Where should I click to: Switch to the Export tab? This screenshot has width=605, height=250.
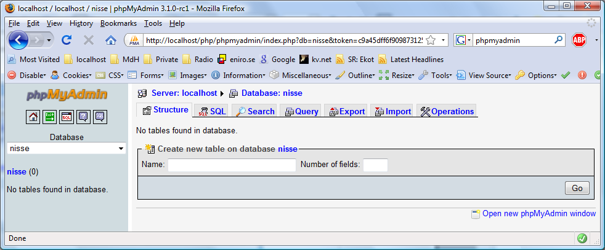coord(346,112)
